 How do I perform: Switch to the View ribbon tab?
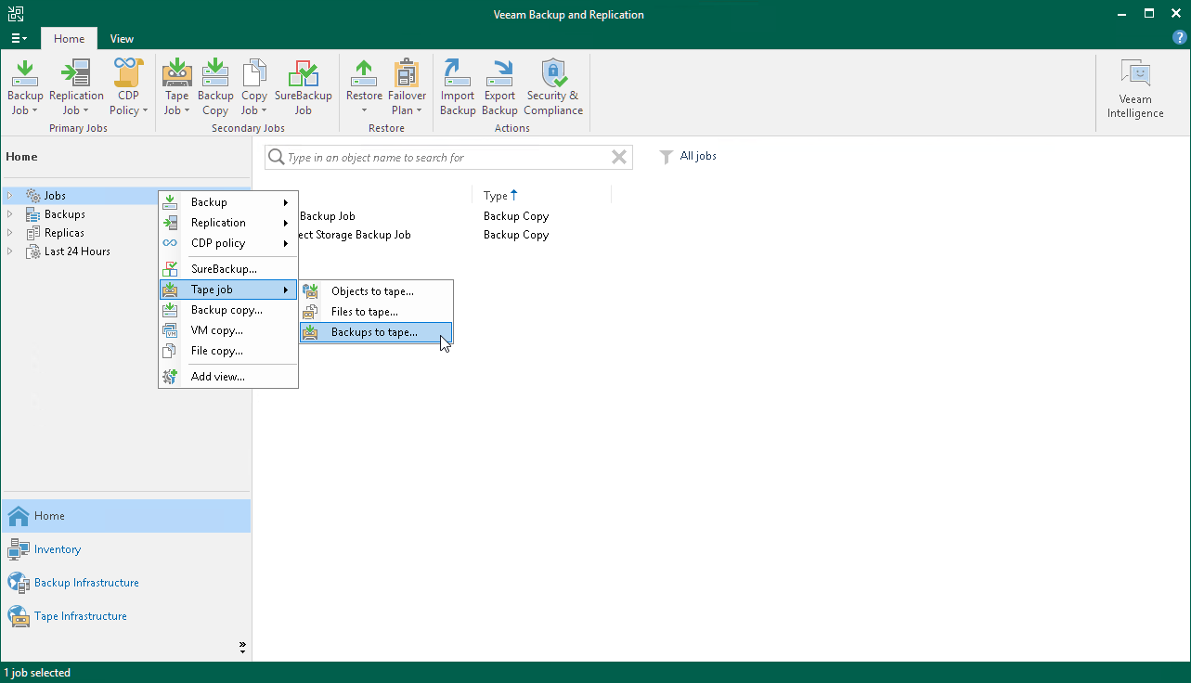(122, 39)
